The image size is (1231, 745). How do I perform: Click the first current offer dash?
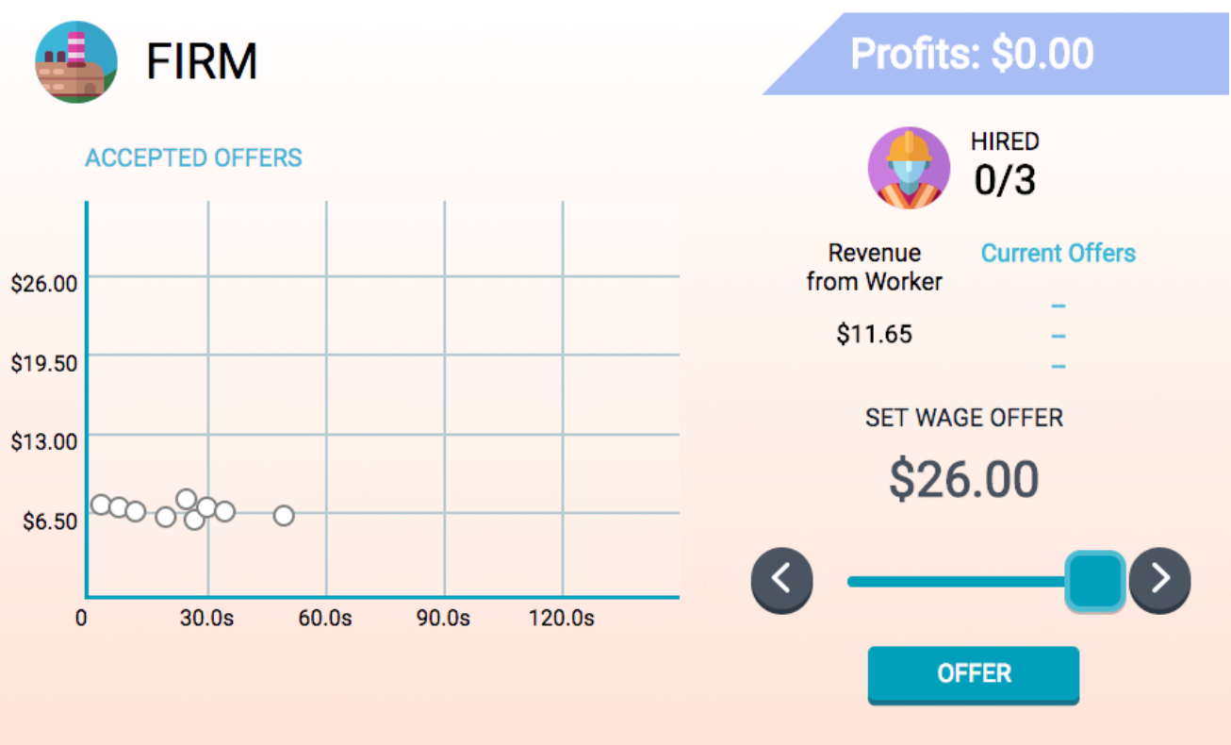pos(1058,306)
